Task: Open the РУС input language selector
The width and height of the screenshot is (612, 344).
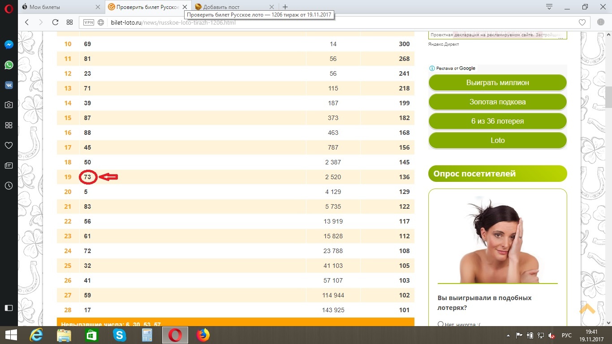Action: click(567, 335)
